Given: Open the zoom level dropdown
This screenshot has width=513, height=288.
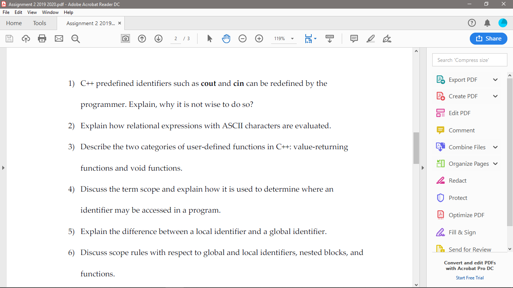Looking at the screenshot, I should pyautogui.click(x=292, y=38).
